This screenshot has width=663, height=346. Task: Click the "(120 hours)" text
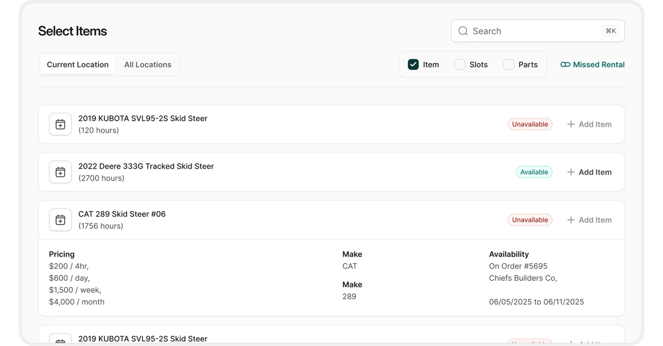[98, 130]
